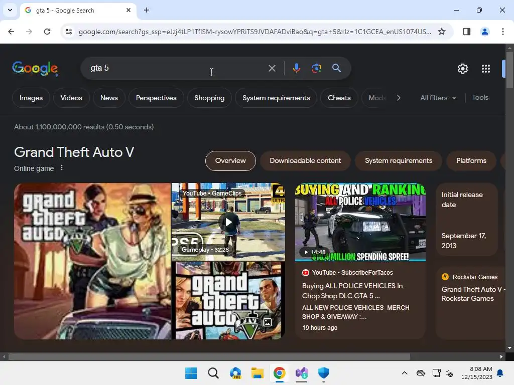Open YouTube SubscribeForTacos source
Viewport: 514px width, 385px height.
point(347,272)
